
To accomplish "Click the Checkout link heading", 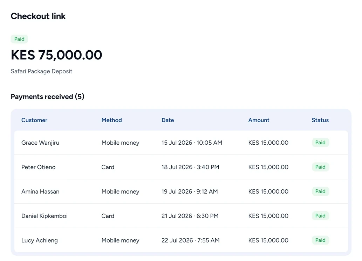I will (x=38, y=16).
